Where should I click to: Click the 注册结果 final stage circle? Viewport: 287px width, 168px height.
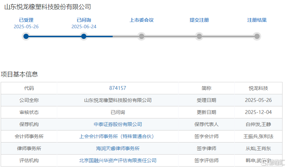(x=257, y=36)
